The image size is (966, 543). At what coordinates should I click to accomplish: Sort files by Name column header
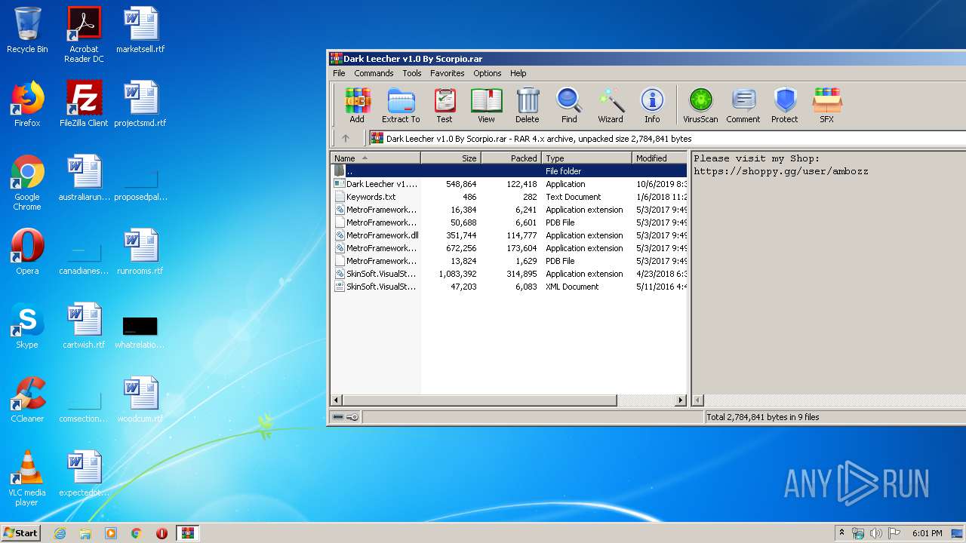[x=375, y=158]
